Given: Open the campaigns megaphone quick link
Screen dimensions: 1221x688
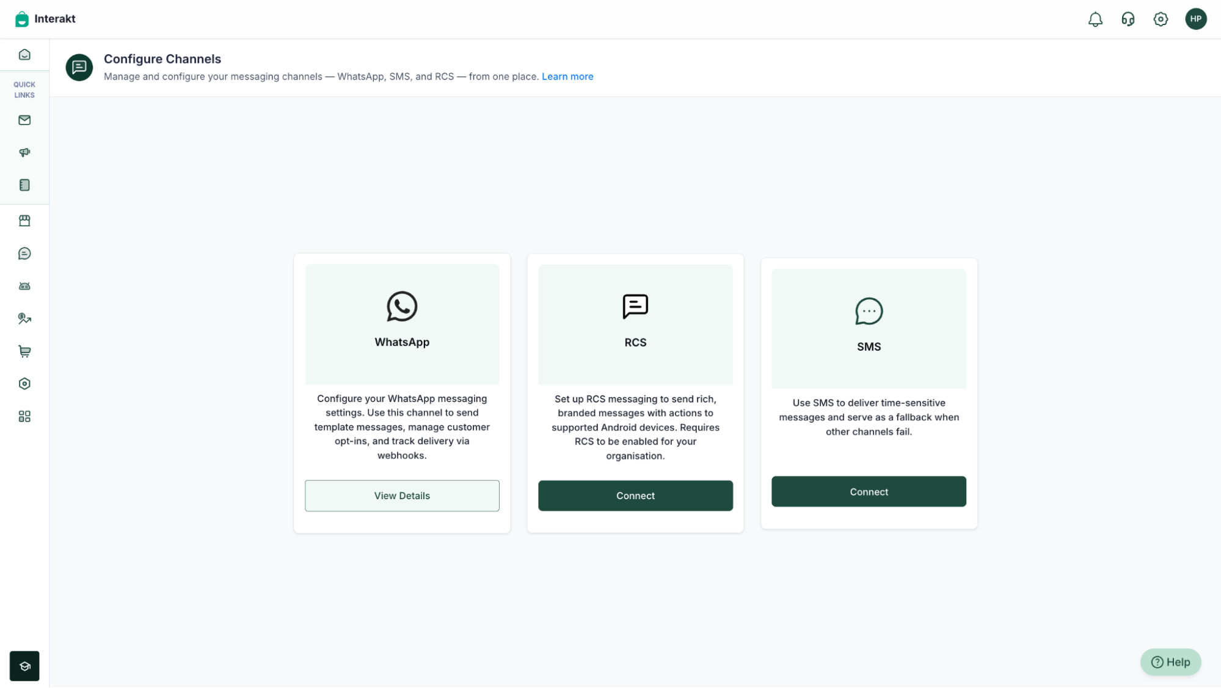Looking at the screenshot, I should point(24,153).
